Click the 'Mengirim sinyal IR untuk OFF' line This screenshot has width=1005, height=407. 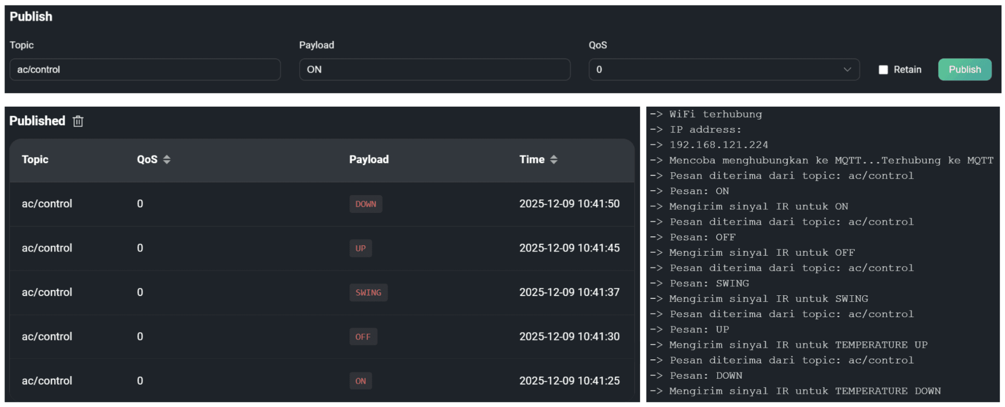click(x=753, y=253)
